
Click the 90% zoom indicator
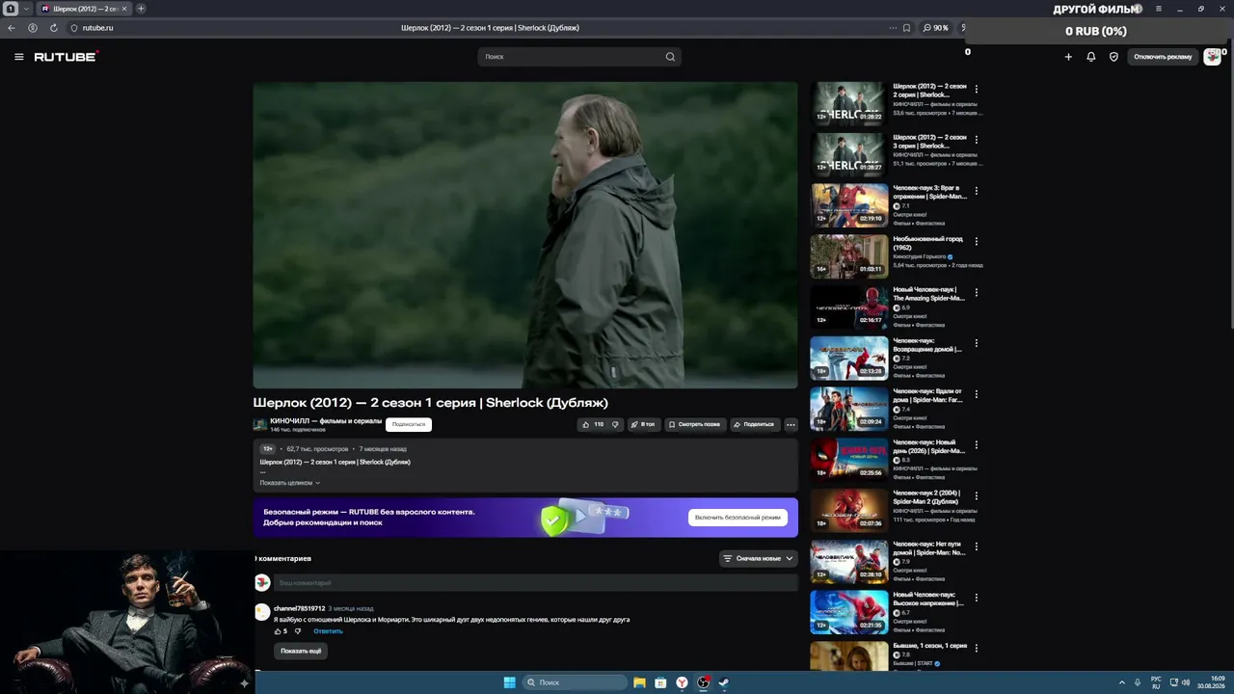[x=936, y=28]
